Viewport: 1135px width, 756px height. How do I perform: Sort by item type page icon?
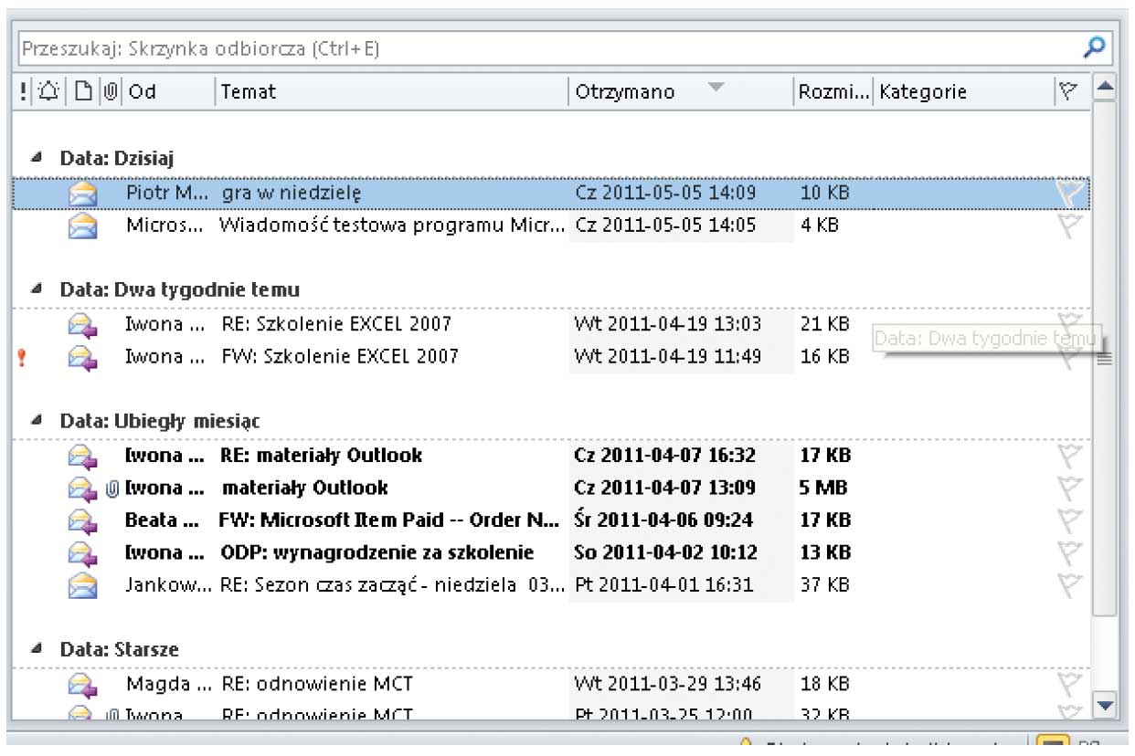[82, 91]
